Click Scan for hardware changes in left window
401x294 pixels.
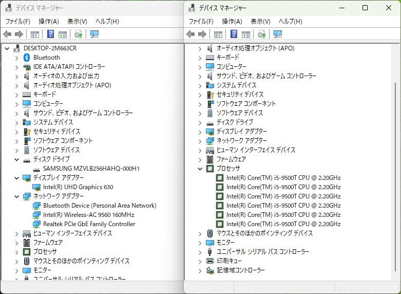tap(94, 34)
